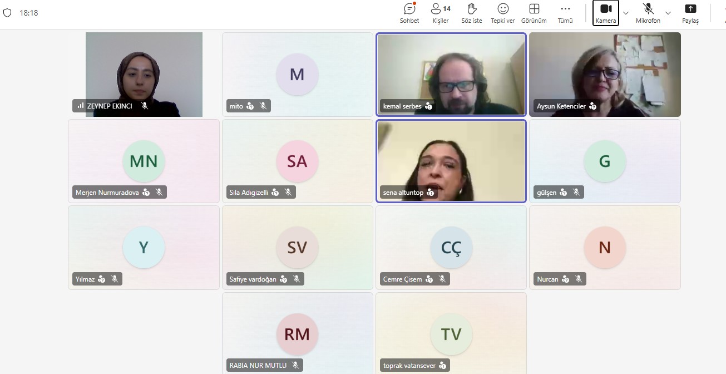Click the muted mic icon on ZEYNEP EKINCI

[x=145, y=106]
